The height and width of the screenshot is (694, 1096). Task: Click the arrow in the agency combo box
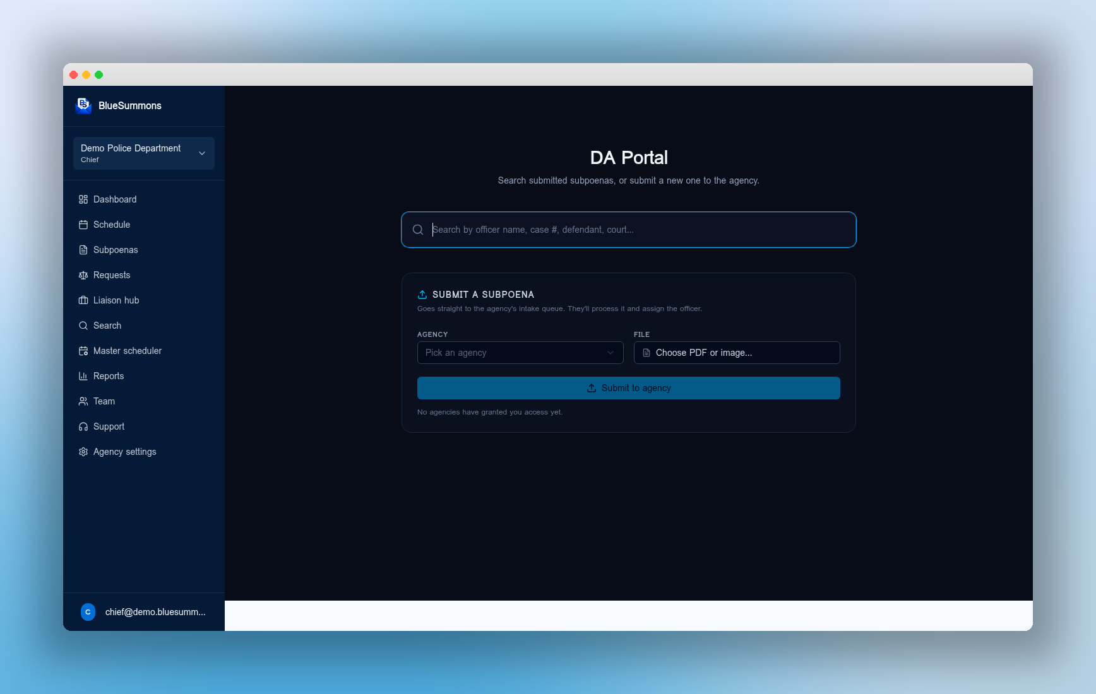[611, 353]
